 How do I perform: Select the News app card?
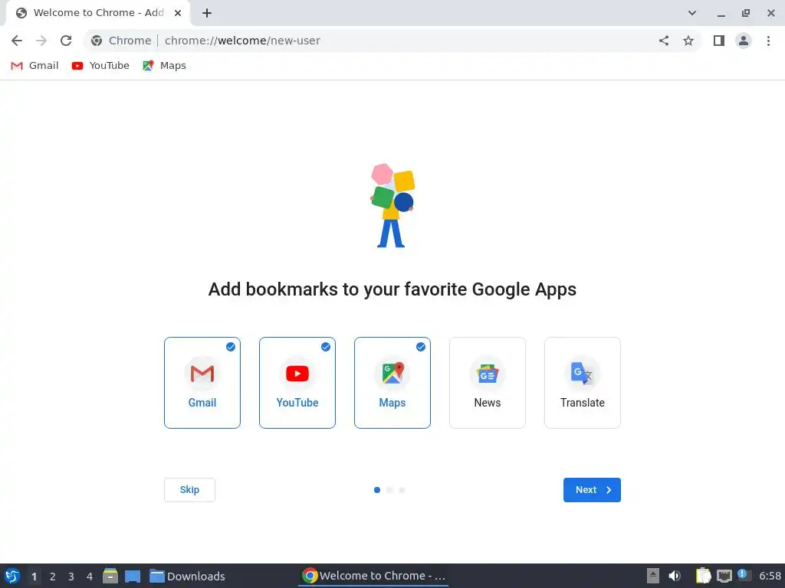click(488, 383)
